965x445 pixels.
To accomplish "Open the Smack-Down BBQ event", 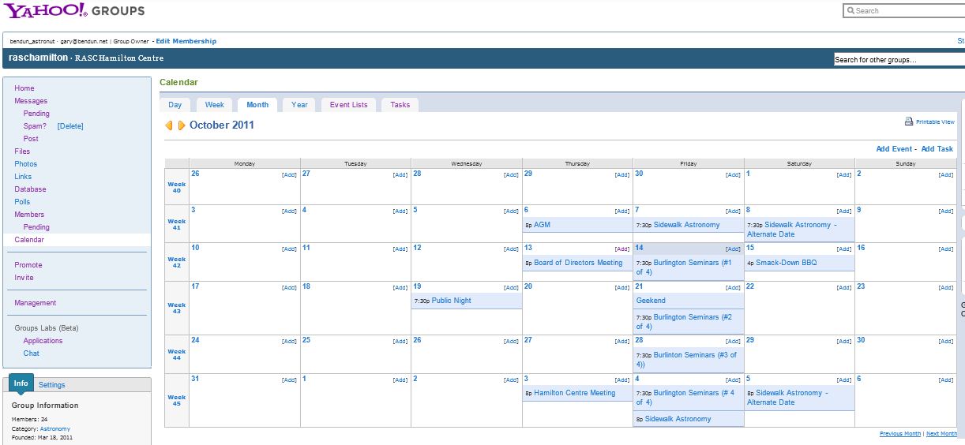I will (786, 263).
